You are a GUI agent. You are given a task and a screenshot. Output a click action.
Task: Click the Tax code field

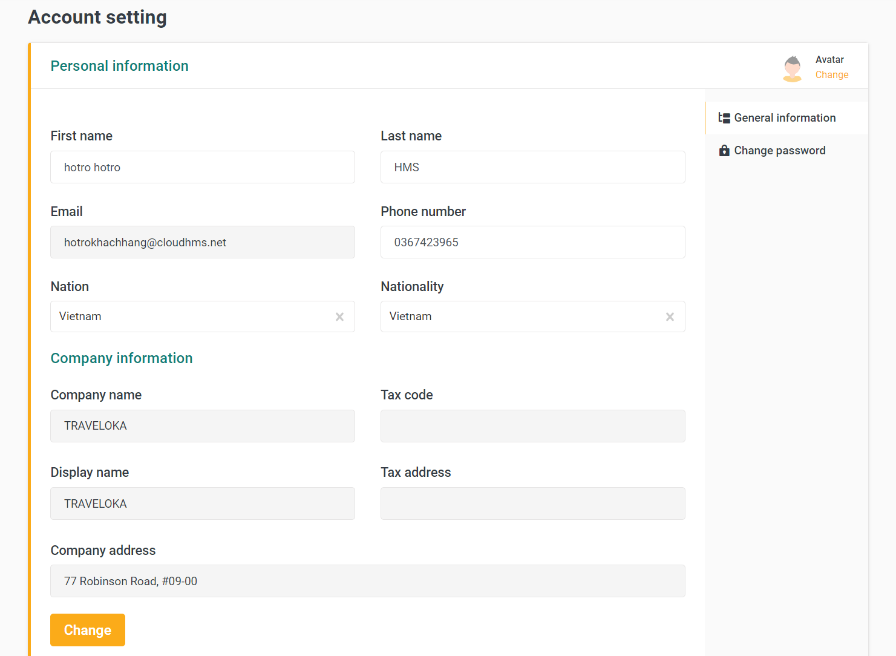[532, 426]
